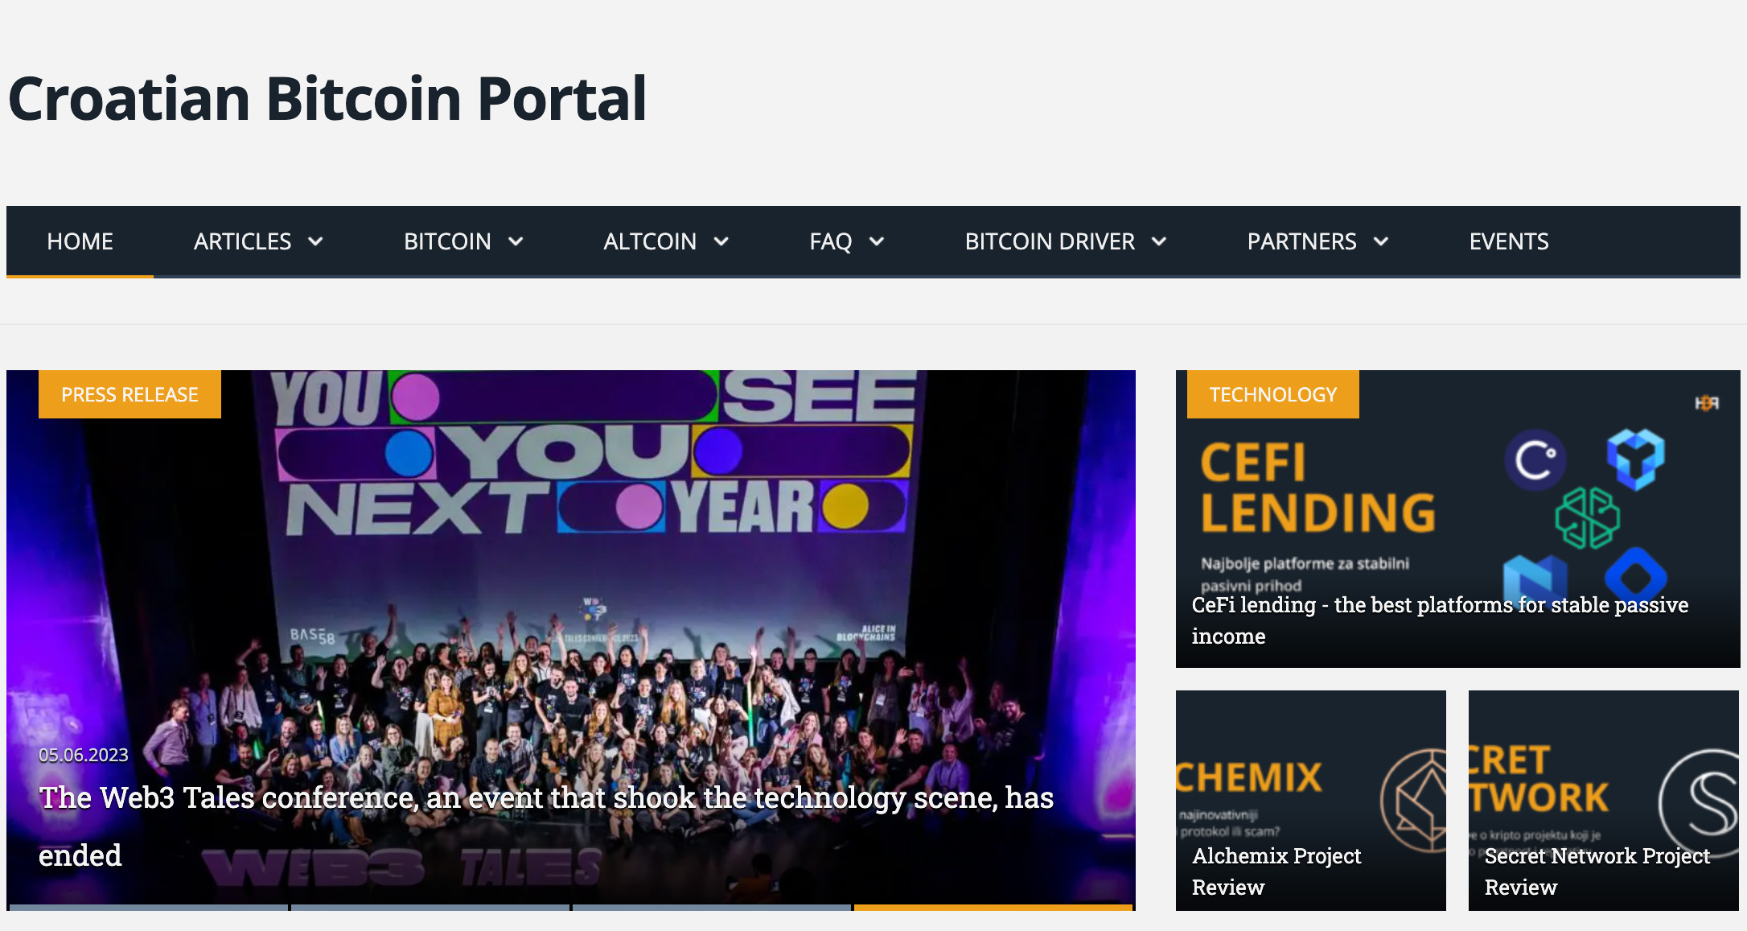
Task: Click the blue cube logo in CeFi card
Action: click(x=1636, y=459)
